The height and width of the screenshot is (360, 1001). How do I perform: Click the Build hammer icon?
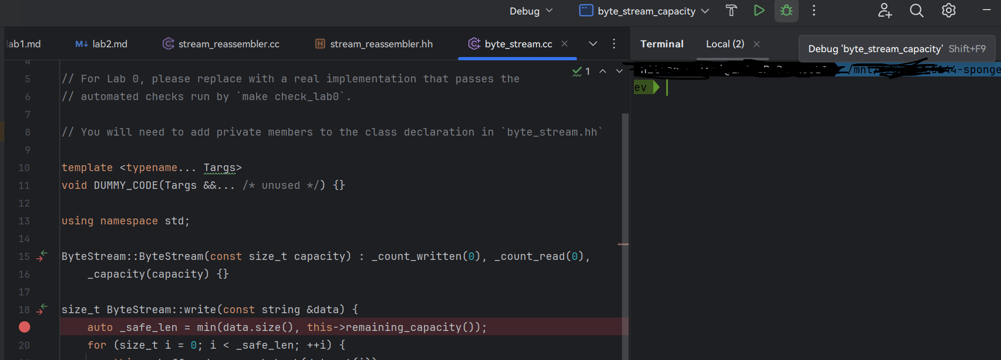[x=731, y=11]
